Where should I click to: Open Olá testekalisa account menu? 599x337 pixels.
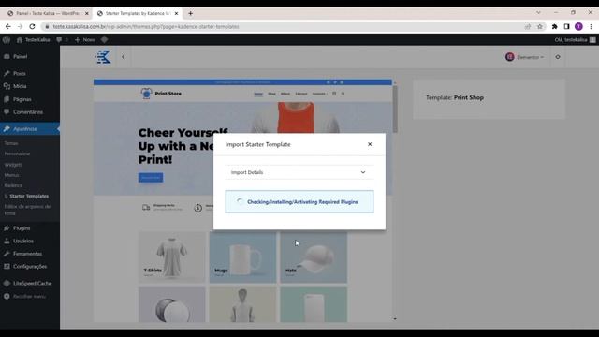pyautogui.click(x=575, y=39)
